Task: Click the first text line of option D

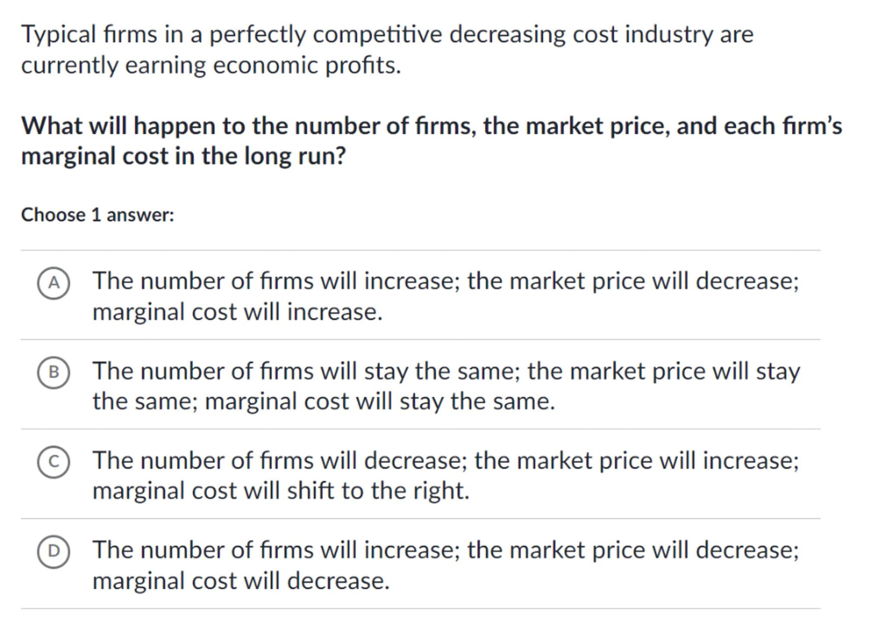Action: pyautogui.click(x=445, y=550)
